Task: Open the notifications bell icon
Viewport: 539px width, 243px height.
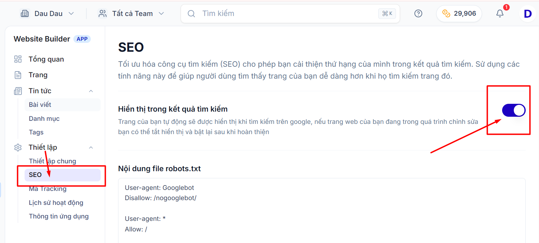Action: tap(500, 13)
